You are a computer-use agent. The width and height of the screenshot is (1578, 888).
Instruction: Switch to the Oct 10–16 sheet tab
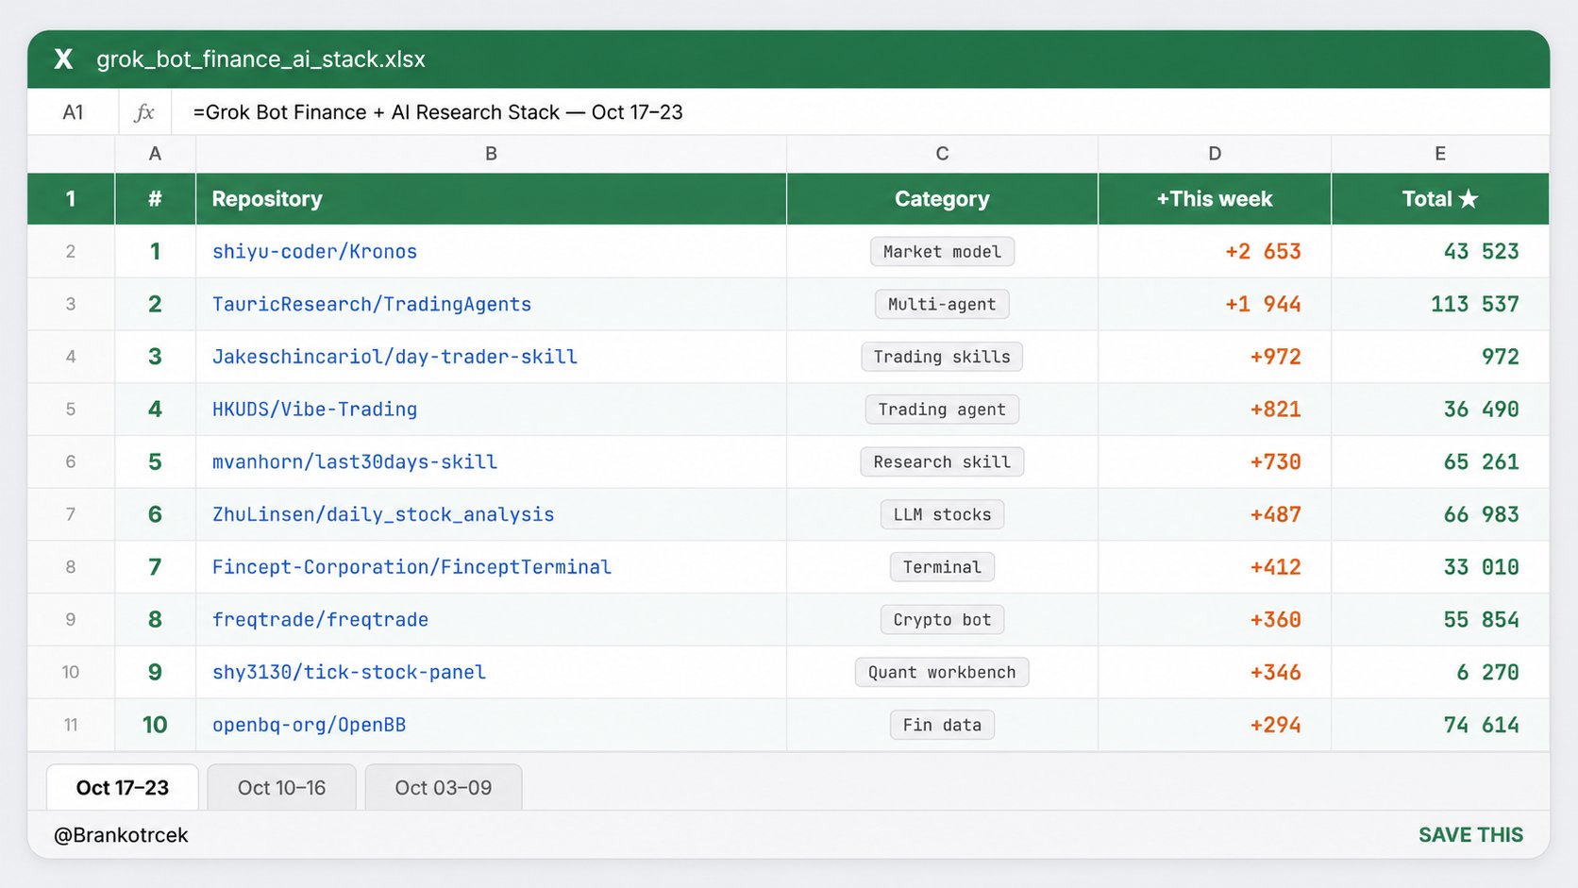[x=281, y=788]
